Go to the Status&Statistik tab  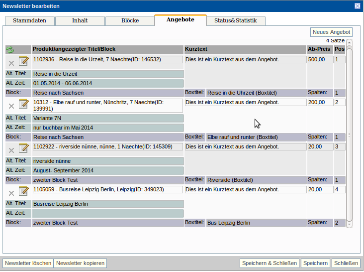coord(235,21)
